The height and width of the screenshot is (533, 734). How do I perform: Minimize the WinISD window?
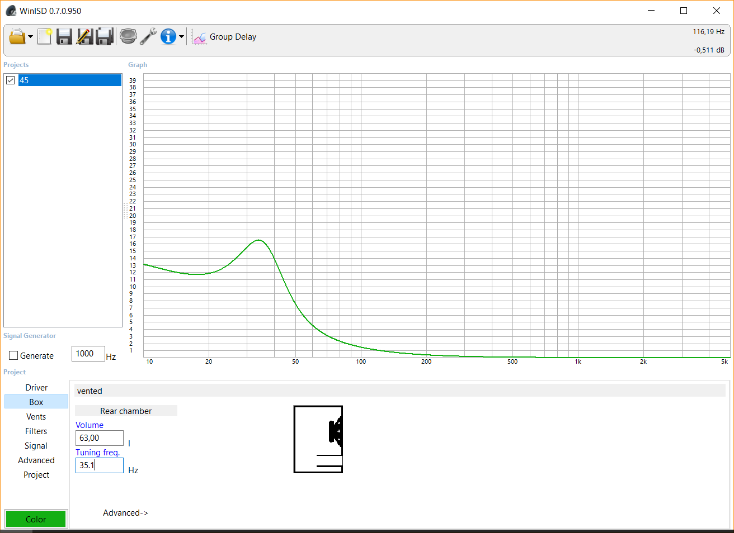tap(651, 11)
